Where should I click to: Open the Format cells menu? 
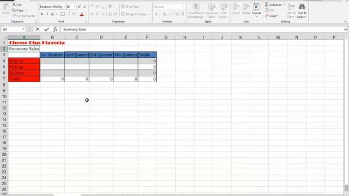[256, 10]
